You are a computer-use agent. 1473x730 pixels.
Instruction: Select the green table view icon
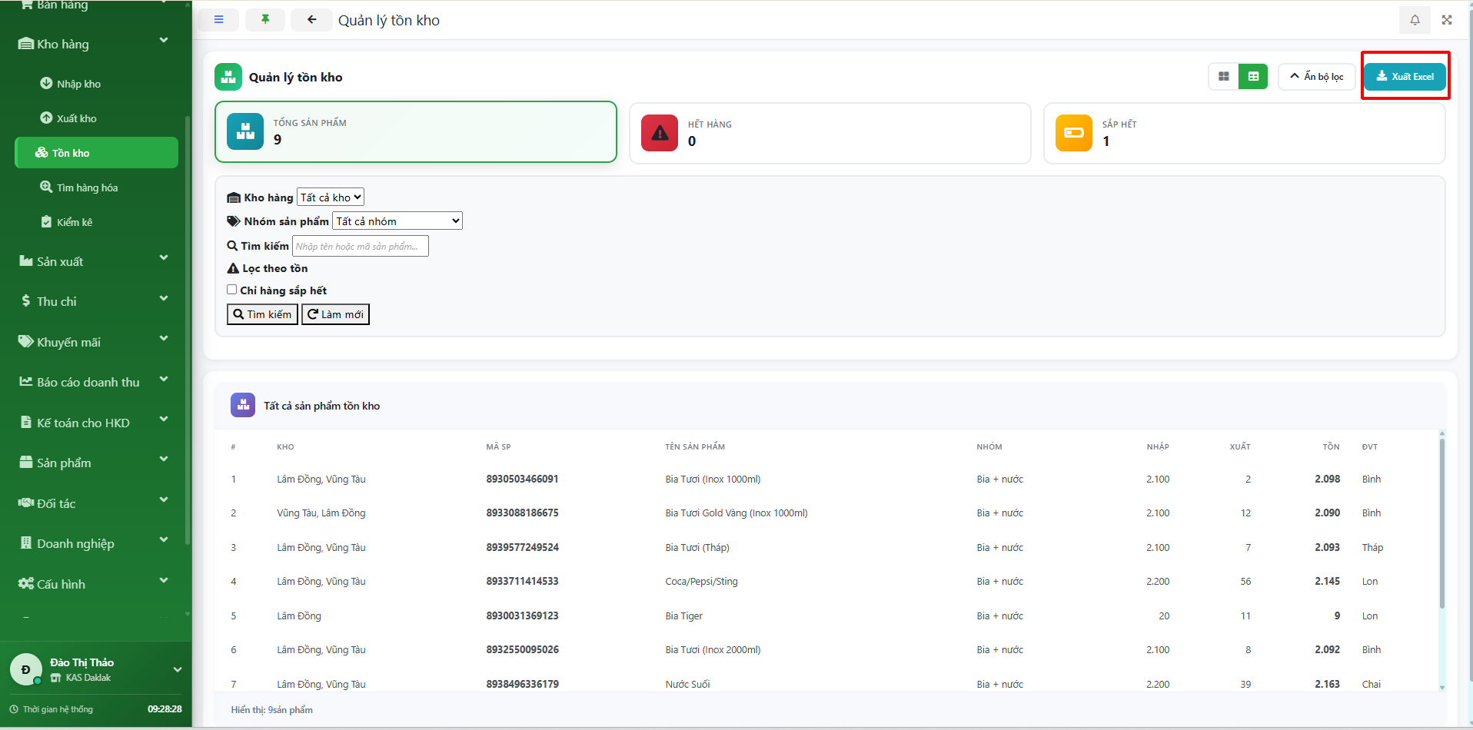[x=1253, y=77]
